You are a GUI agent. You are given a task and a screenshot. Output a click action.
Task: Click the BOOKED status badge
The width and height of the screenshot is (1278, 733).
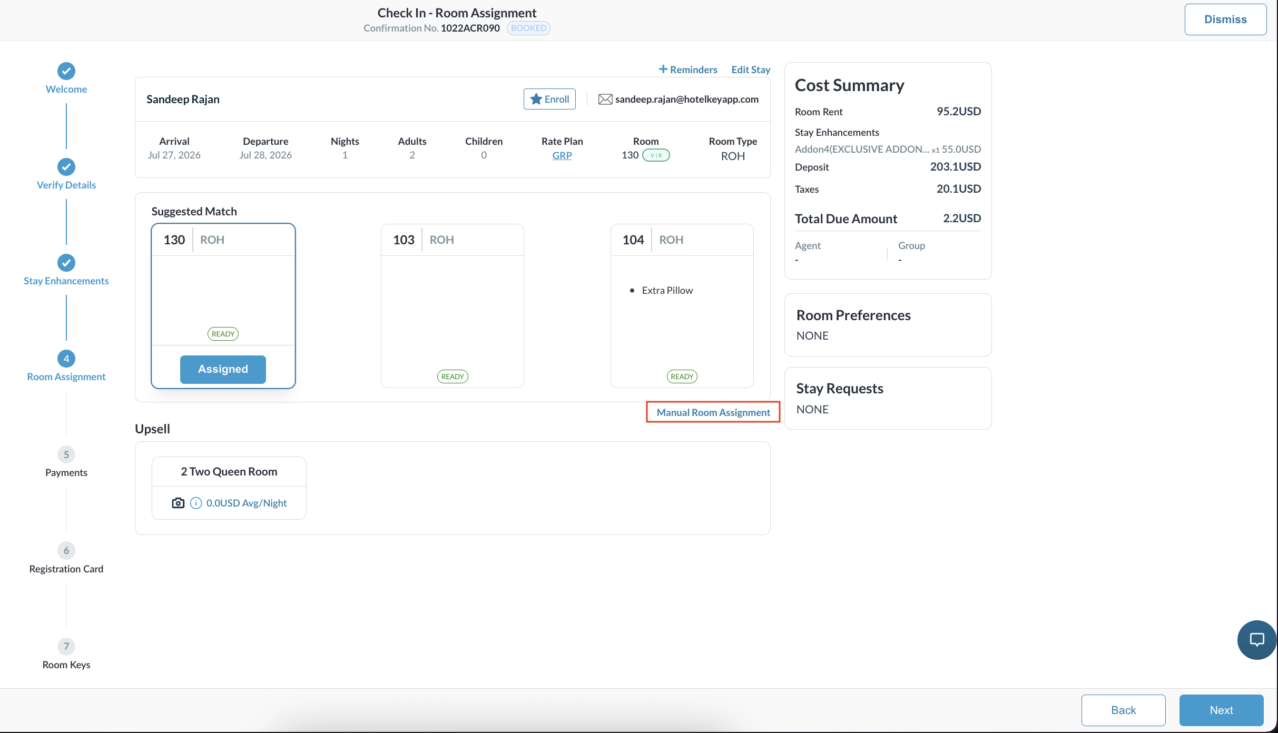(528, 28)
